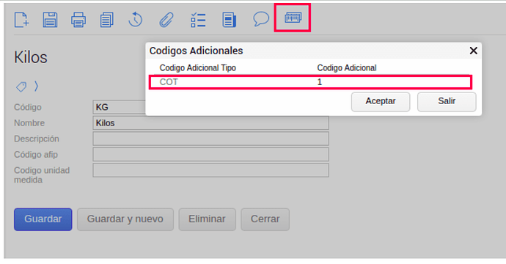The height and width of the screenshot is (264, 506).
Task: Select the COT row in the table
Action: pyautogui.click(x=310, y=82)
